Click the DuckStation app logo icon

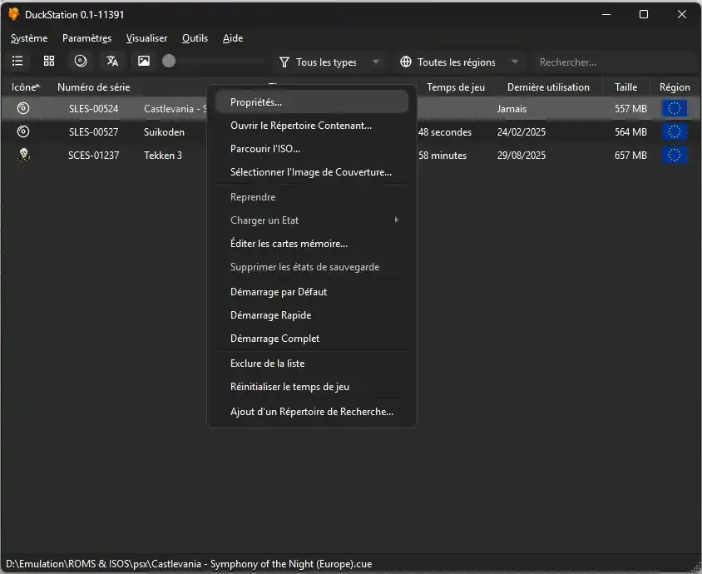point(14,14)
